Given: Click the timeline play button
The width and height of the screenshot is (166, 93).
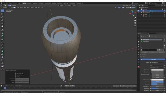Looking at the screenshot, I should [70, 86].
